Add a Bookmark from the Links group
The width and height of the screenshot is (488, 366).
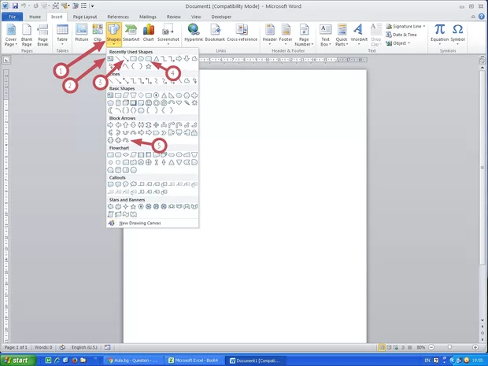(215, 33)
